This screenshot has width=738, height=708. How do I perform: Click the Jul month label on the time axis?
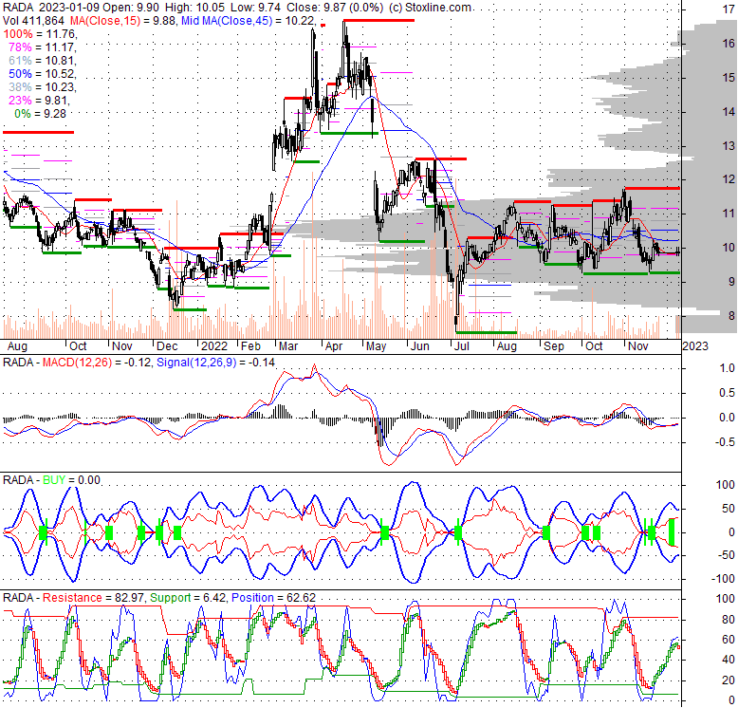[x=462, y=346]
